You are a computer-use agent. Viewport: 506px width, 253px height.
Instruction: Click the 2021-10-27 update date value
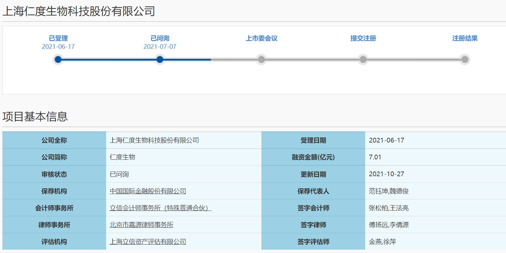[386, 174]
